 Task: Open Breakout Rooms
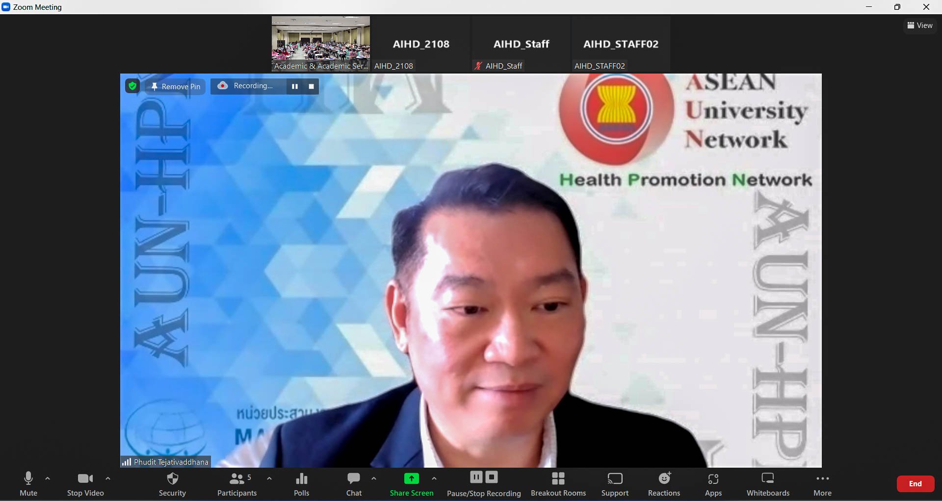[558, 484]
